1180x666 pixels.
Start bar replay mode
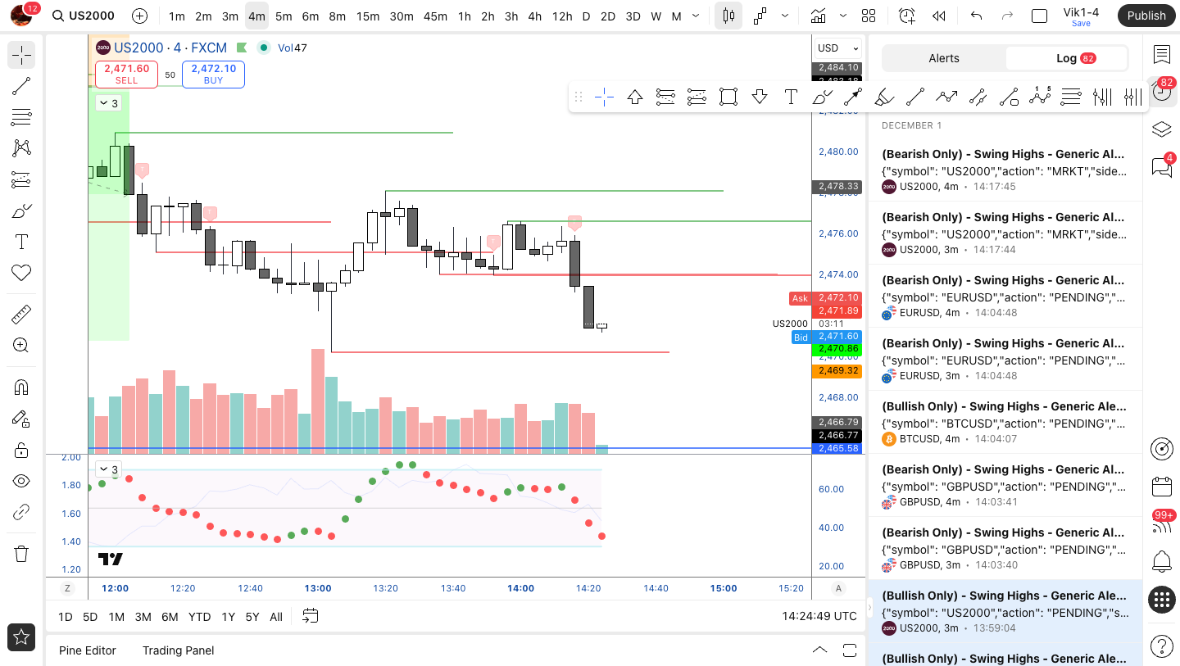click(x=939, y=16)
